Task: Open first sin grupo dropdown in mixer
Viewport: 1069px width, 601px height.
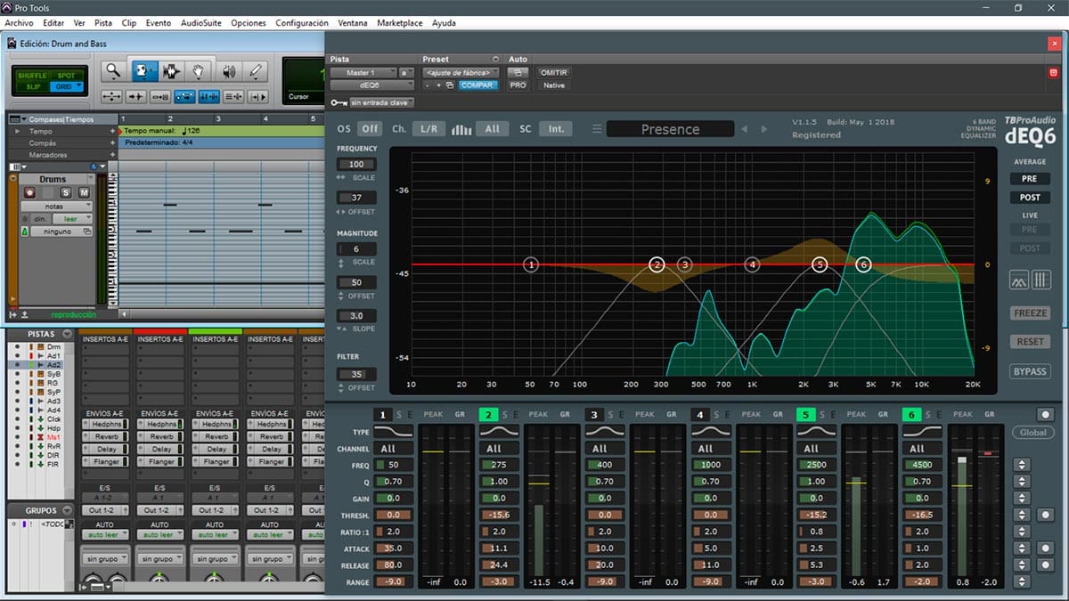Action: pos(105,558)
